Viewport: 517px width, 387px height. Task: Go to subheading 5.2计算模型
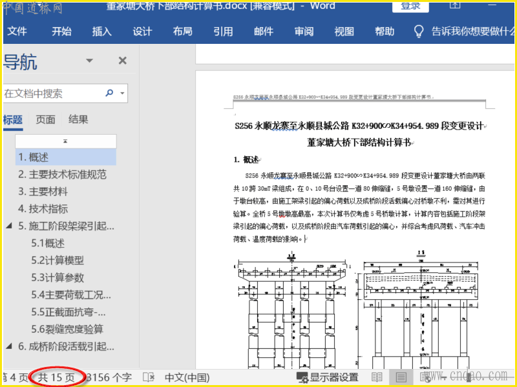click(58, 261)
